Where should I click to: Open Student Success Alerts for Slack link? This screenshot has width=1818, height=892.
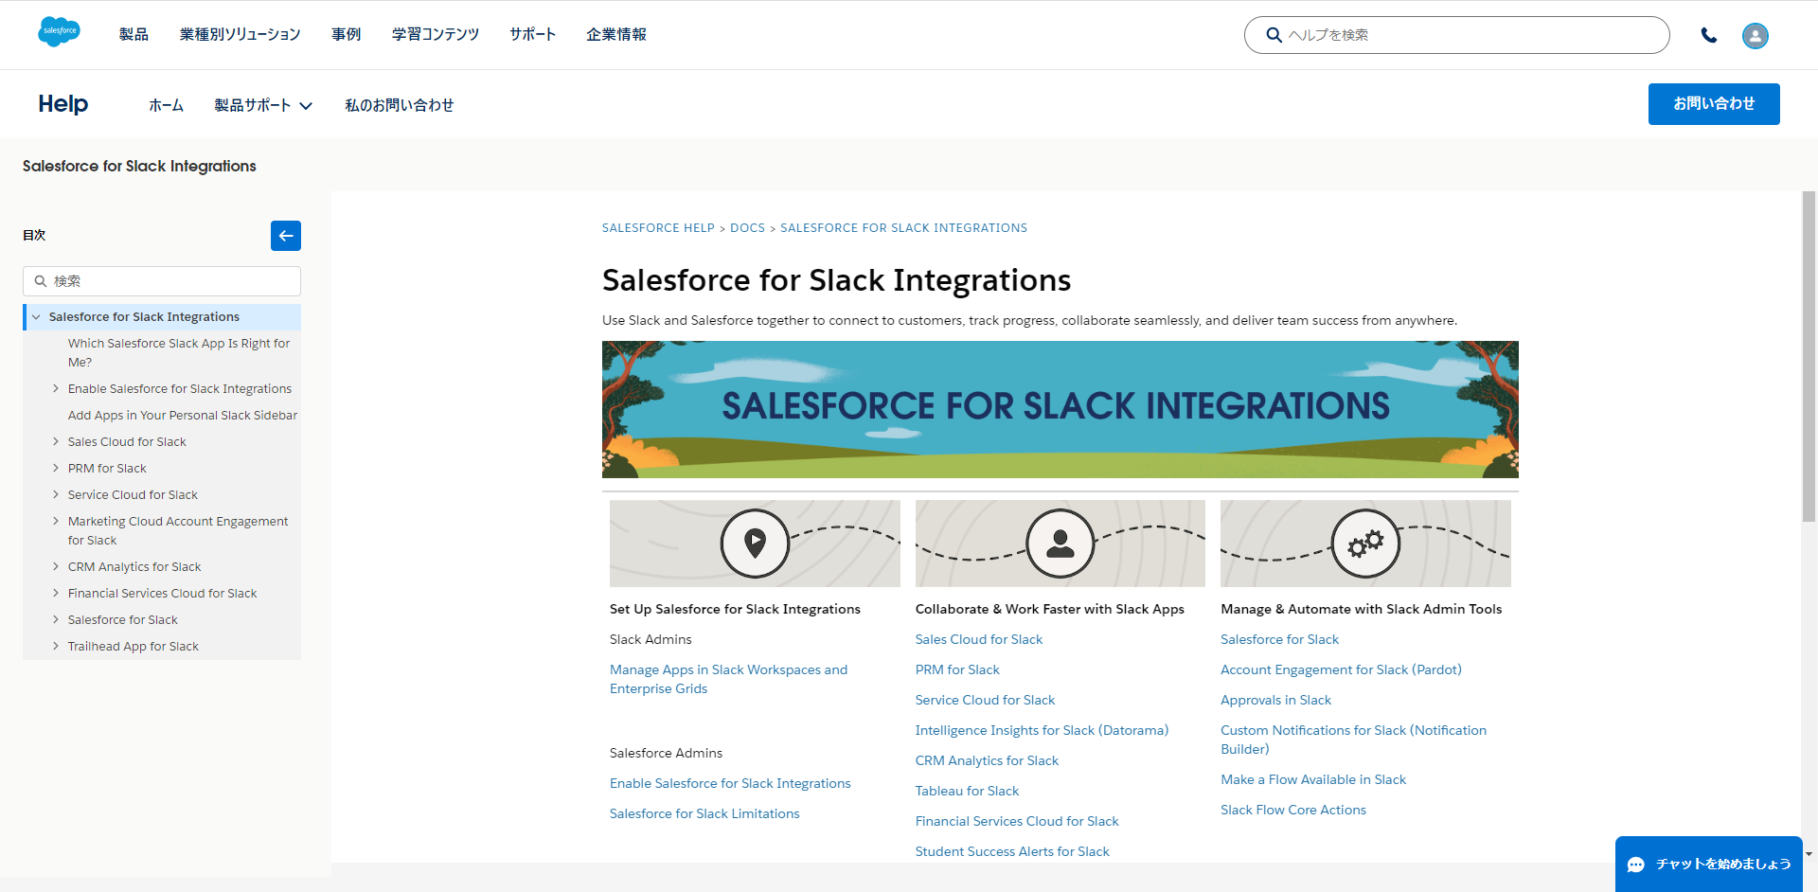1012,851
